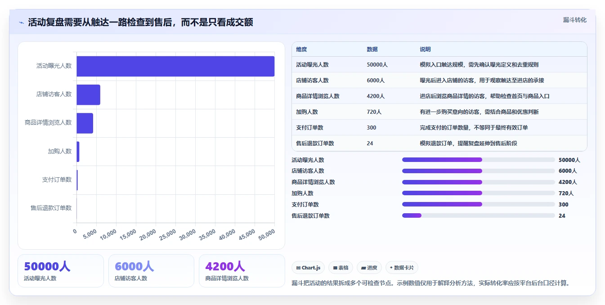Select the 数据卡片 chip
This screenshot has height=305, width=605.
point(402,268)
